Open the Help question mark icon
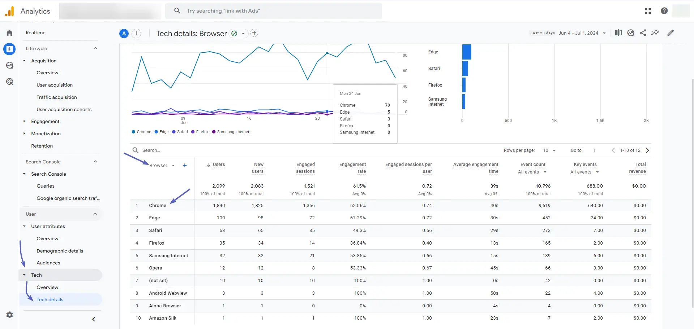This screenshot has width=694, height=329. point(664,11)
